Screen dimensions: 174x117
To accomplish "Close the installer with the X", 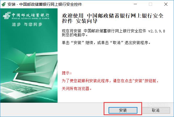I will coord(166,4).
